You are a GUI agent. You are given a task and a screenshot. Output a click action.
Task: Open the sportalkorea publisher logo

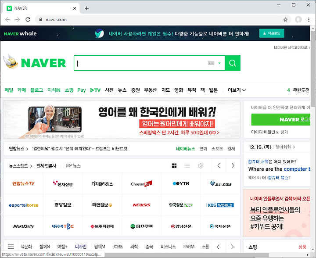(x=24, y=205)
